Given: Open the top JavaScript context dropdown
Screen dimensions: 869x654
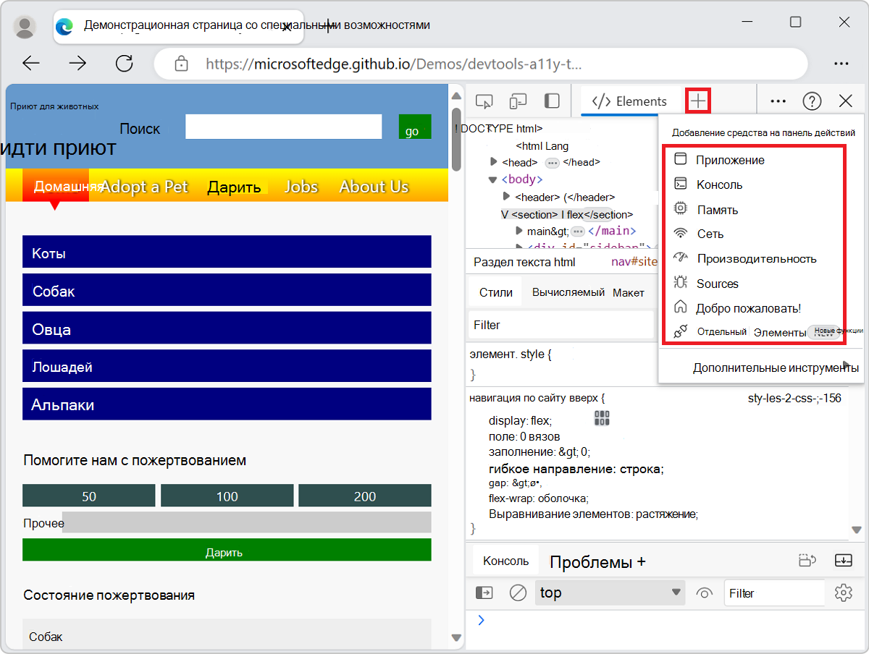Looking at the screenshot, I should [x=610, y=593].
